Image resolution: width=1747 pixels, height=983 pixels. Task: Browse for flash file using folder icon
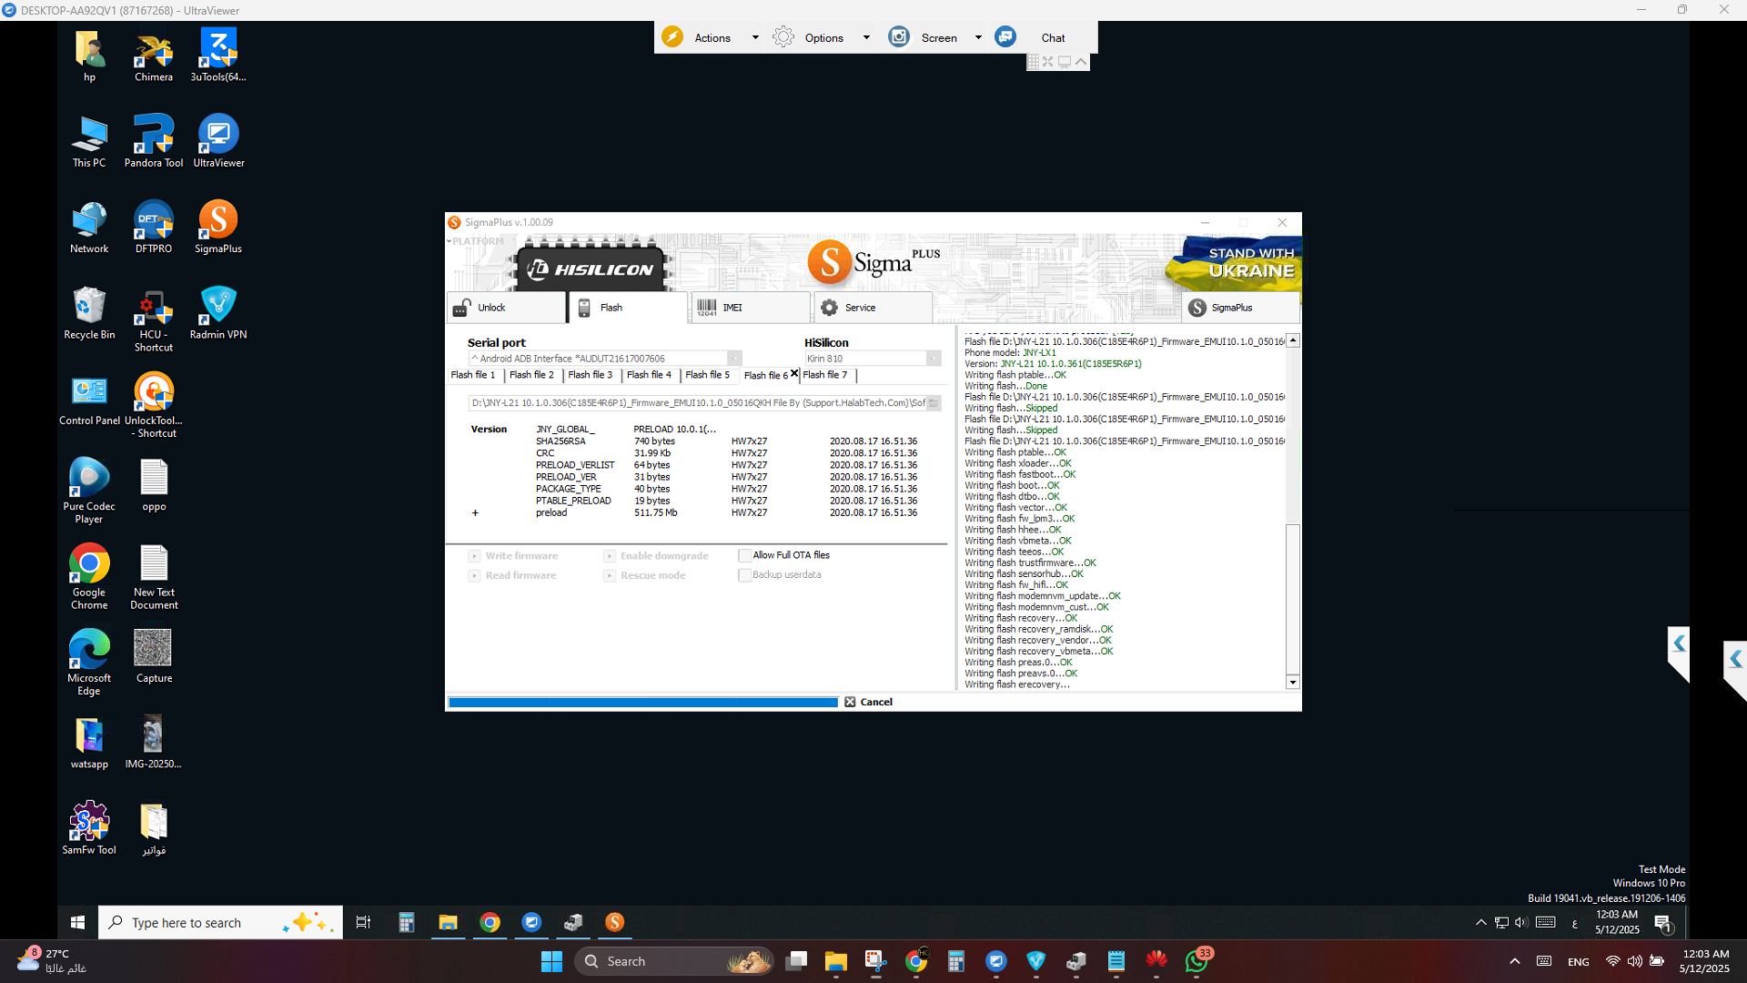(934, 402)
